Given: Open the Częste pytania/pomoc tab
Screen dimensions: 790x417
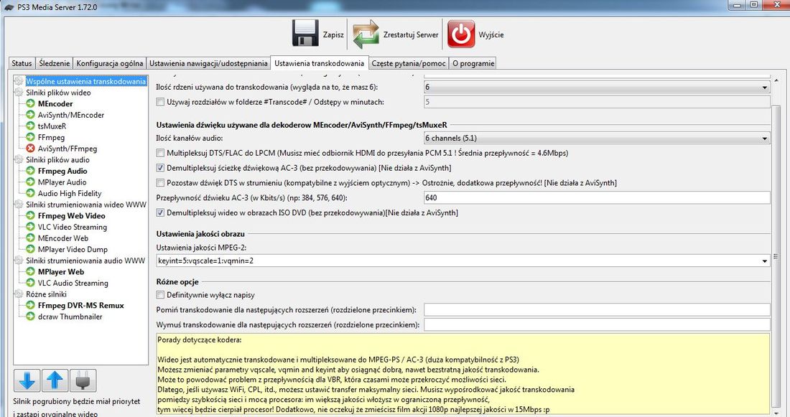Looking at the screenshot, I should (x=409, y=63).
